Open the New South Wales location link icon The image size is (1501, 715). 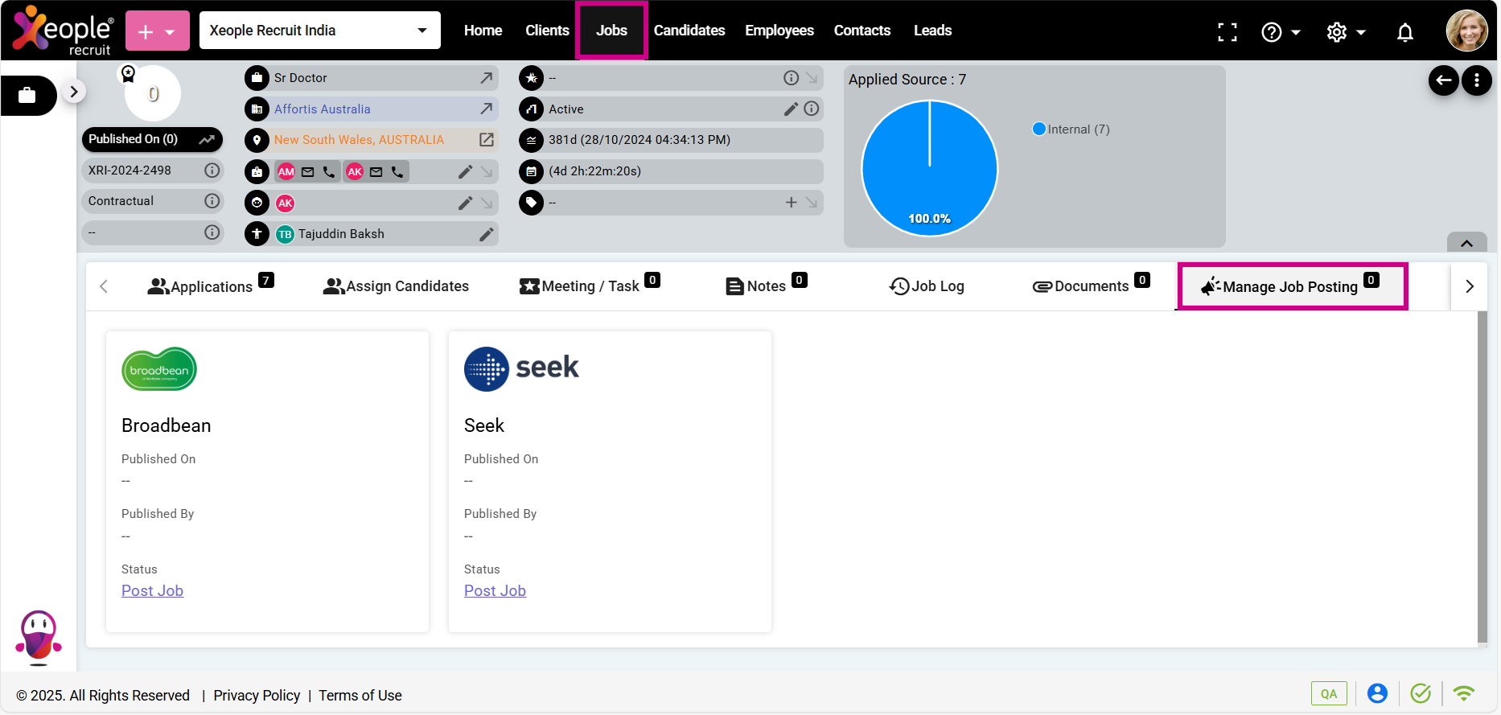tap(486, 140)
